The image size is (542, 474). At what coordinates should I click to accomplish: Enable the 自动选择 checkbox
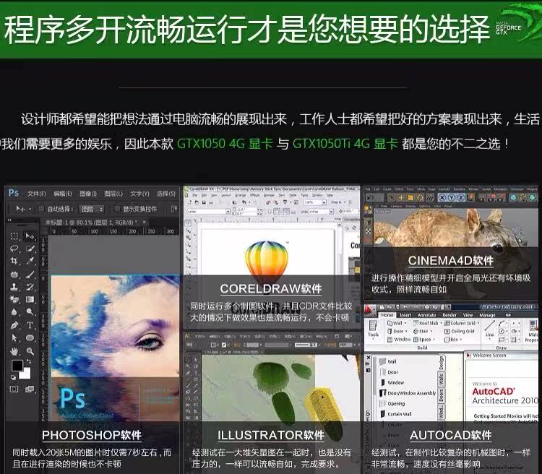41,209
